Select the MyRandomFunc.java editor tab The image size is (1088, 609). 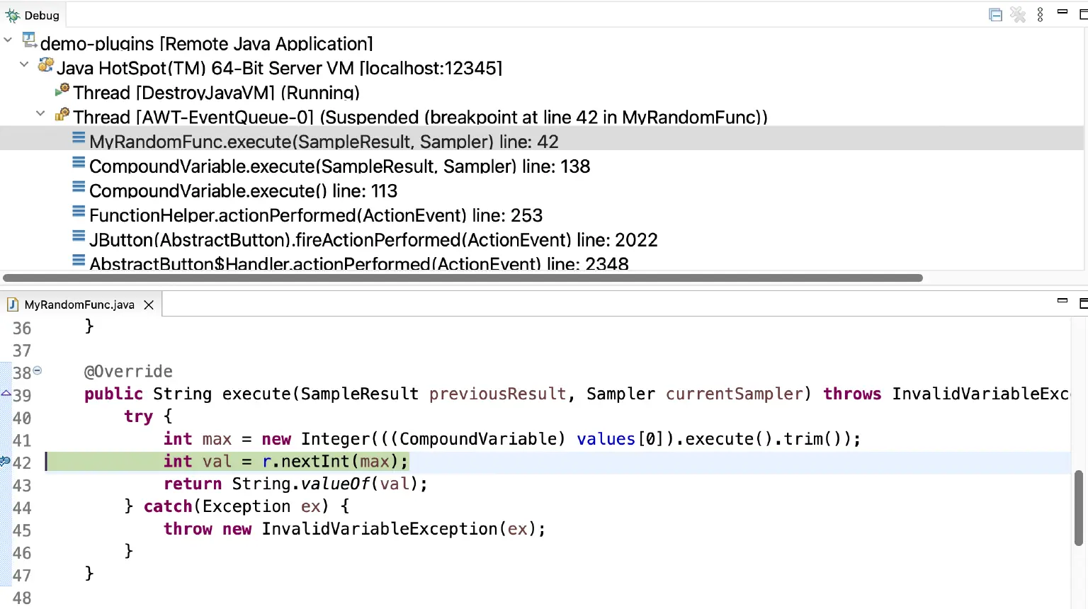pos(79,304)
